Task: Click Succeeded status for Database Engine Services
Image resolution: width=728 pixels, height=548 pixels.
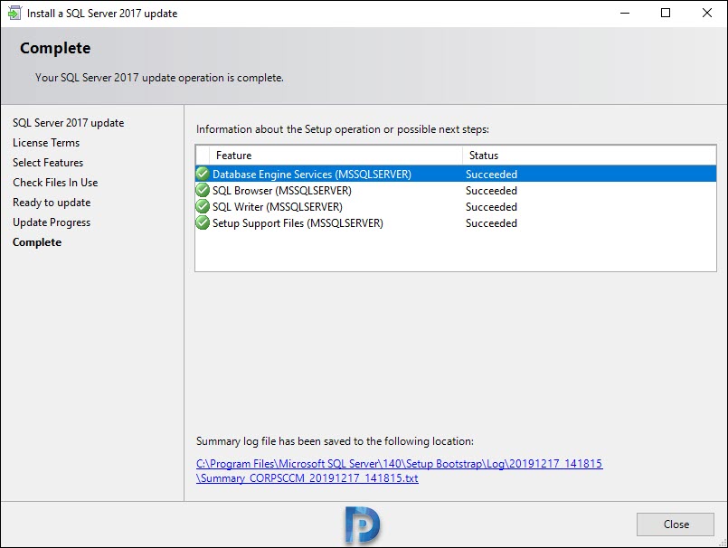Action: [x=491, y=175]
